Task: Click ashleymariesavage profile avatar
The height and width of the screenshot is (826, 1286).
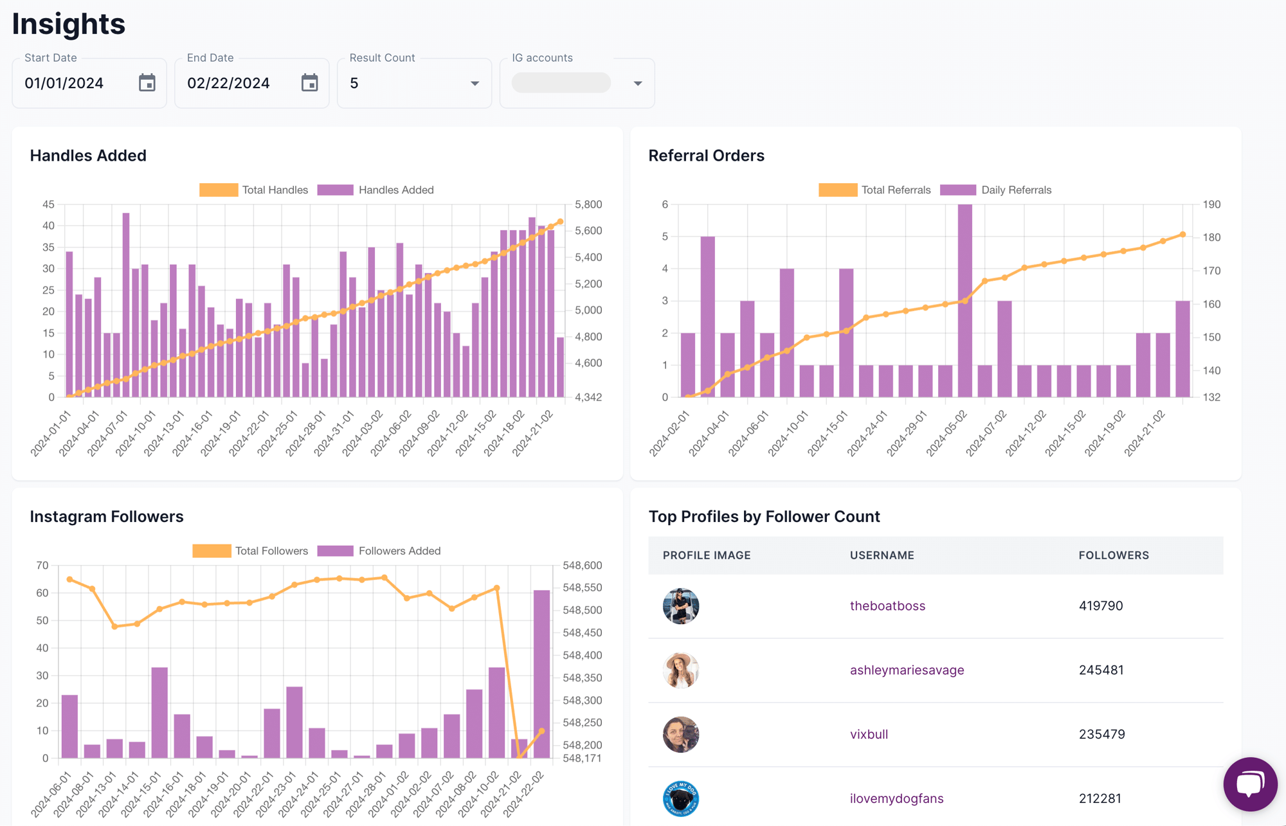Action: [681, 670]
